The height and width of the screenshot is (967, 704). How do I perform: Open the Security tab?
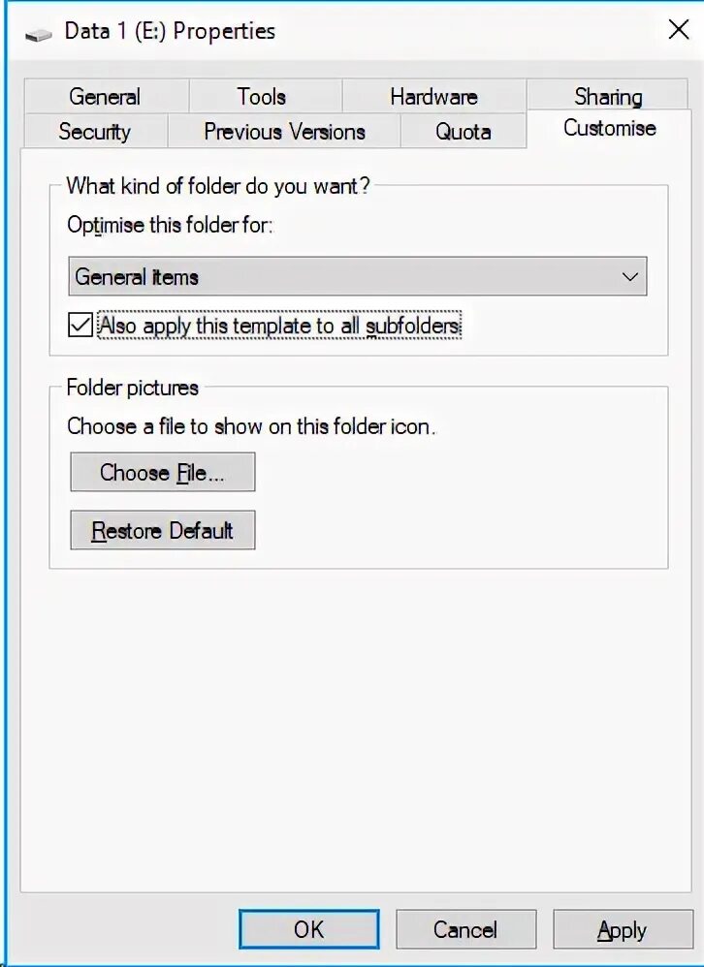coord(94,131)
